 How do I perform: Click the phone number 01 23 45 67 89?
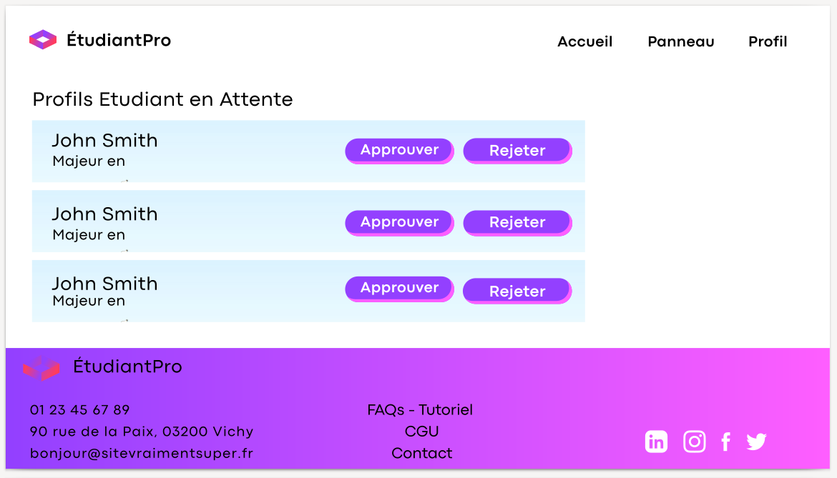click(79, 410)
